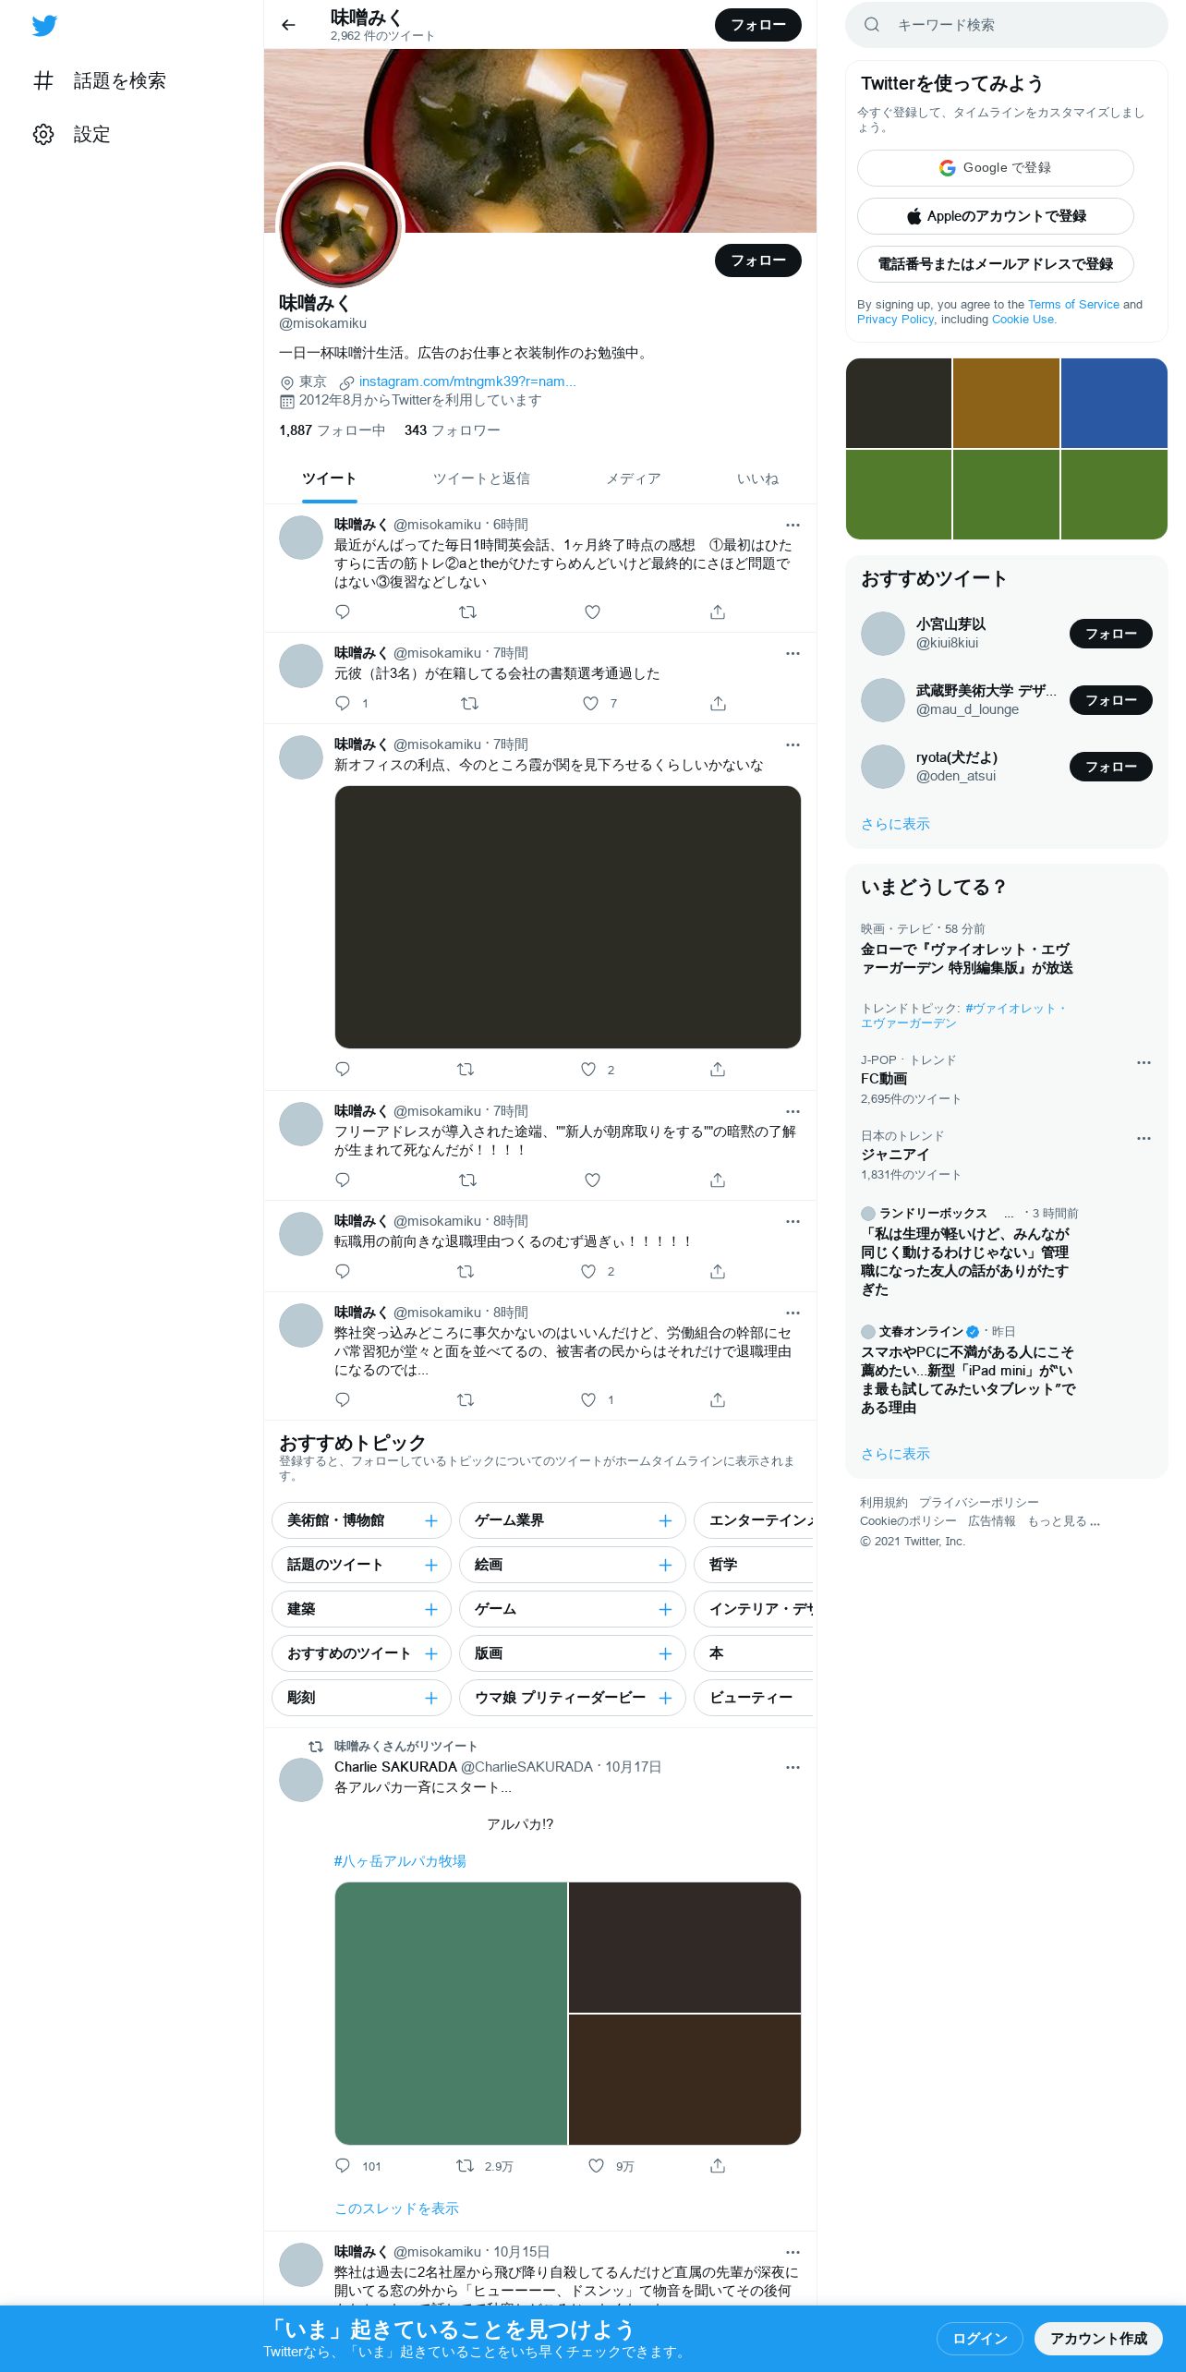Show more recommended accounts さらに表示
The image size is (1186, 2372).
[895, 824]
